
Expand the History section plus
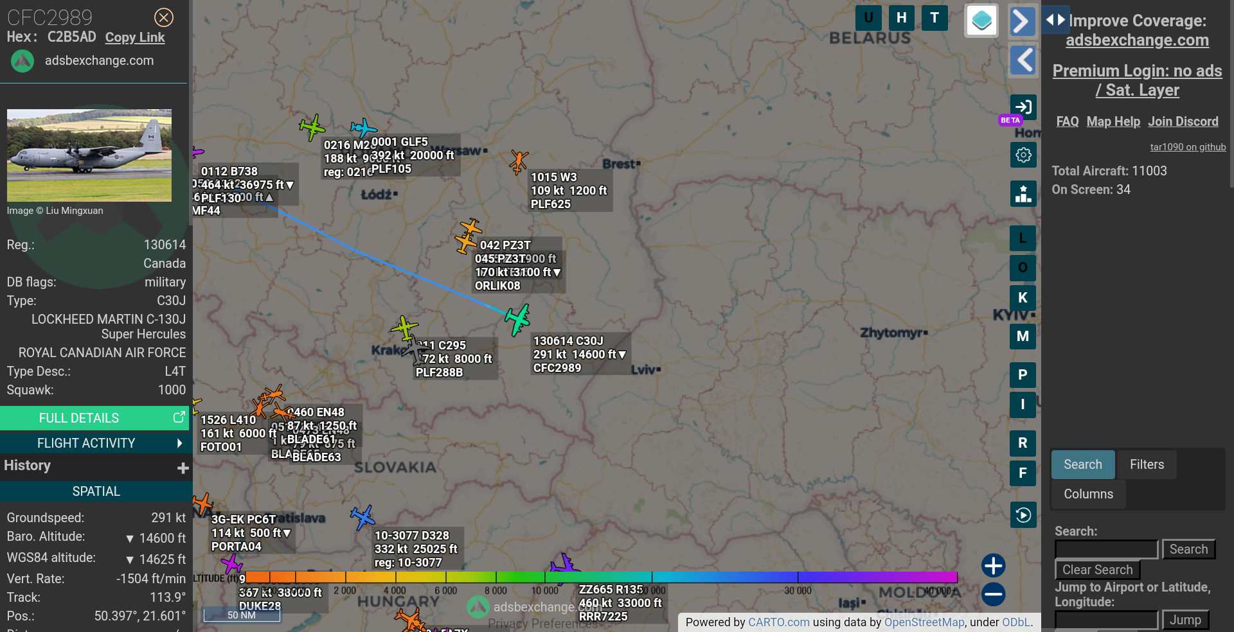click(x=183, y=468)
